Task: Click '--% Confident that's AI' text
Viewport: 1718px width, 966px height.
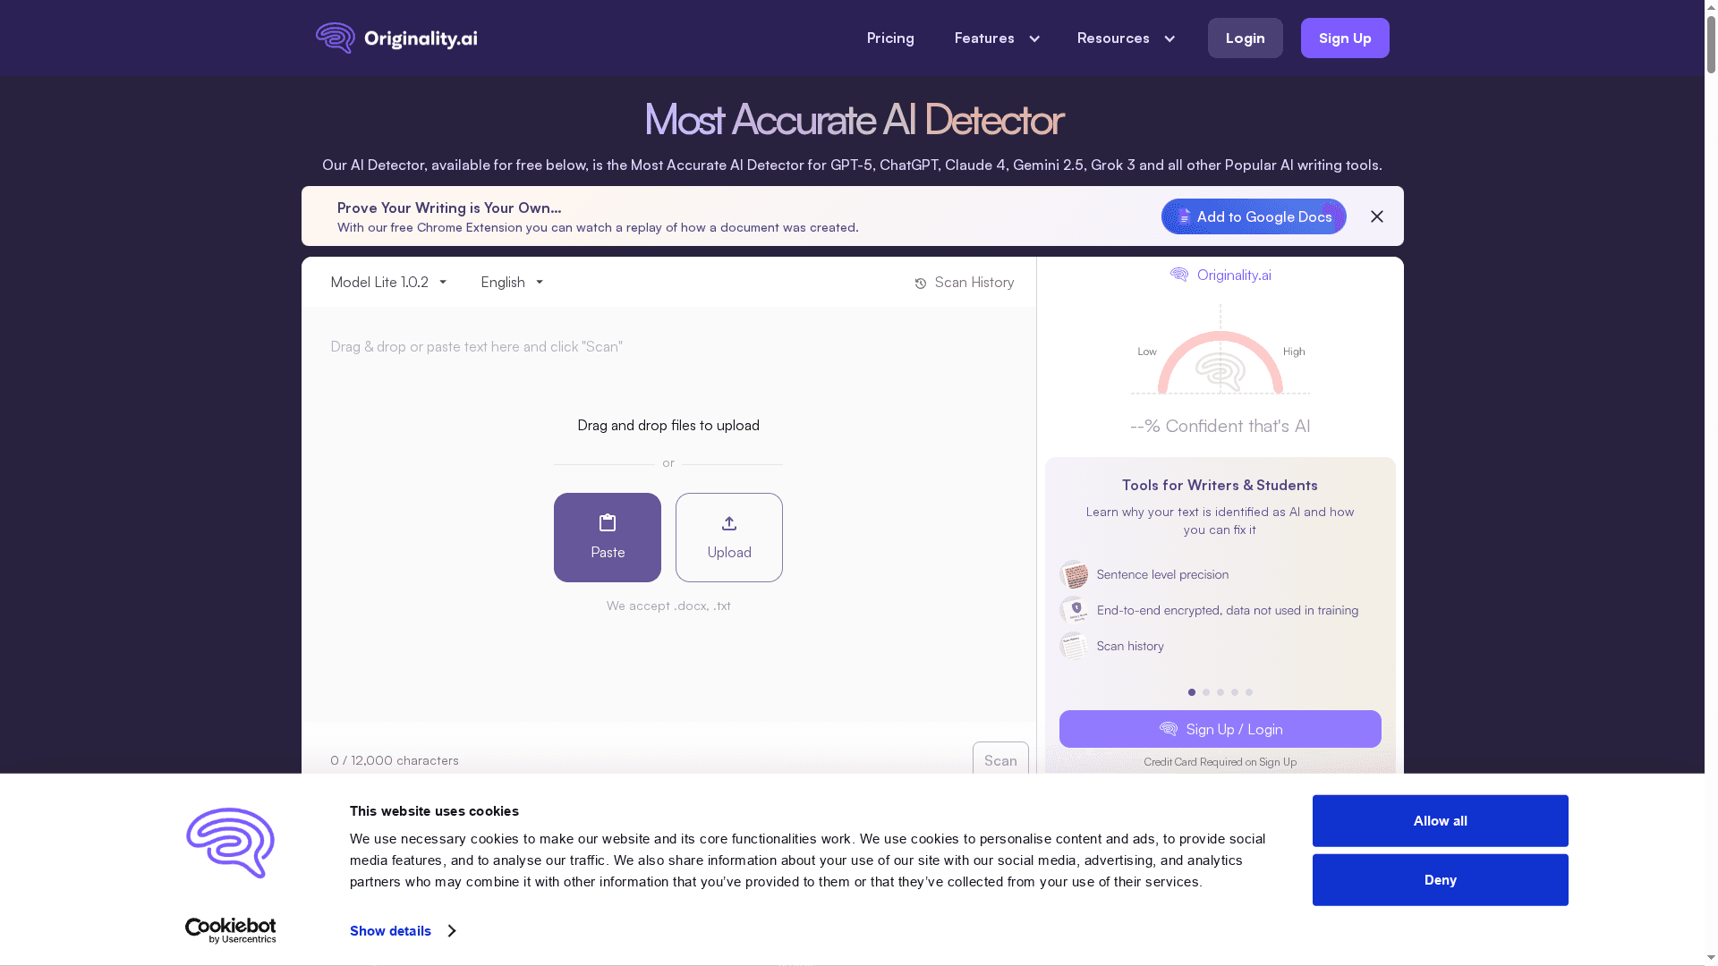Action: pyautogui.click(x=1220, y=426)
